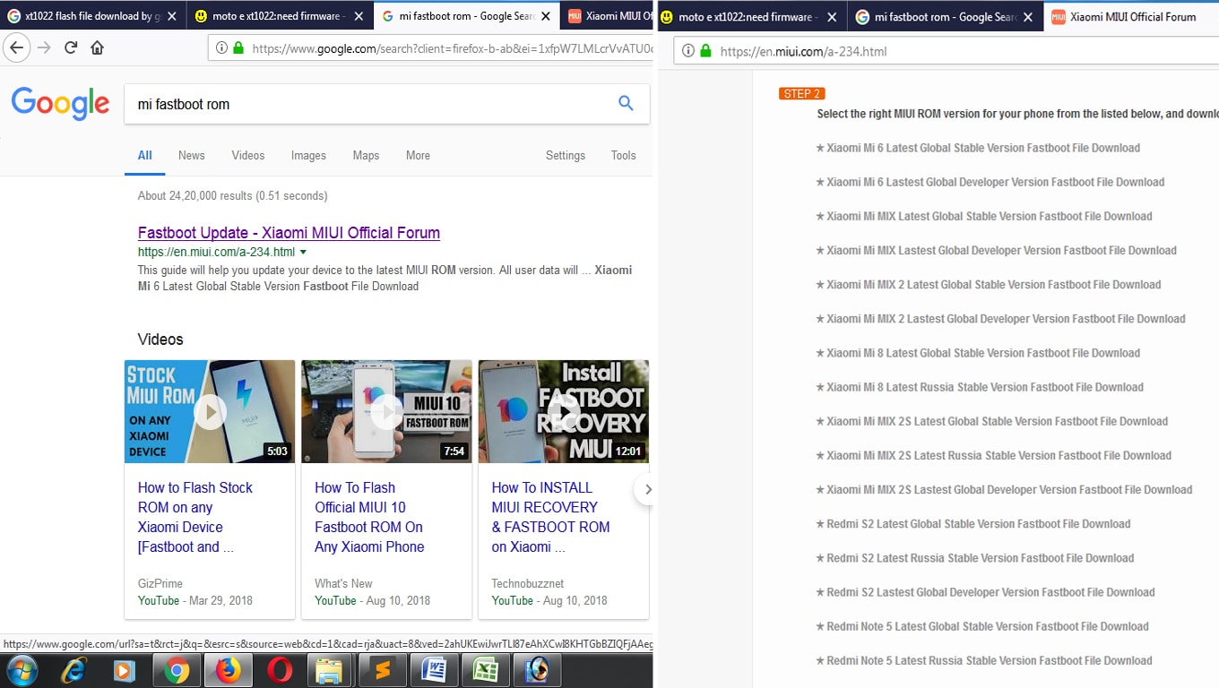Open Windows Explorer from the taskbar
The image size is (1219, 688).
(x=330, y=670)
